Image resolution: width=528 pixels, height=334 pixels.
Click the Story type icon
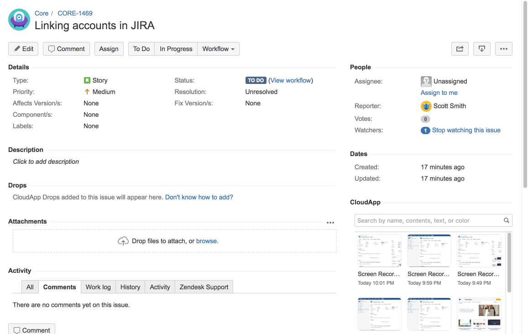point(87,80)
